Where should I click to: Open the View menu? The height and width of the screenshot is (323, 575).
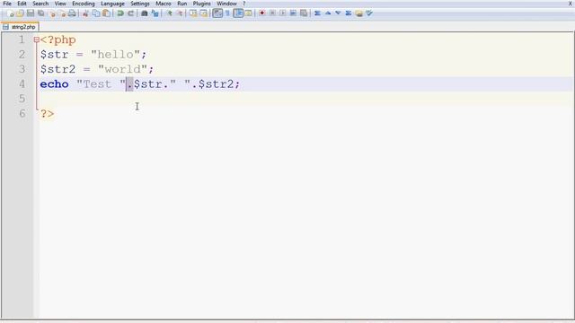[x=60, y=4]
